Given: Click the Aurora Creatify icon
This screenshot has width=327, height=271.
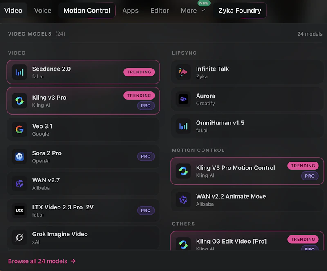Looking at the screenshot, I should click(x=183, y=99).
